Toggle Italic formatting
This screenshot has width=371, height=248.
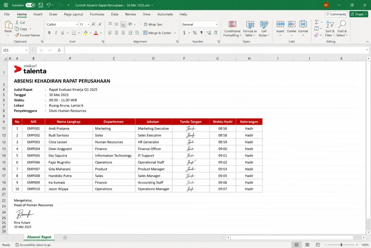56,33
